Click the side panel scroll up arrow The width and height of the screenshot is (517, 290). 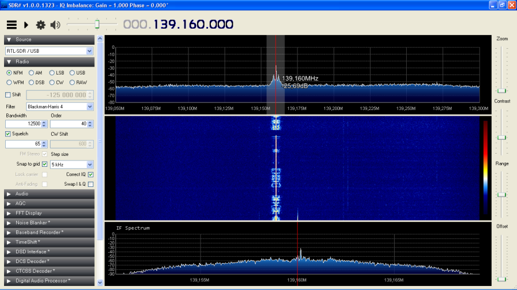(100, 39)
